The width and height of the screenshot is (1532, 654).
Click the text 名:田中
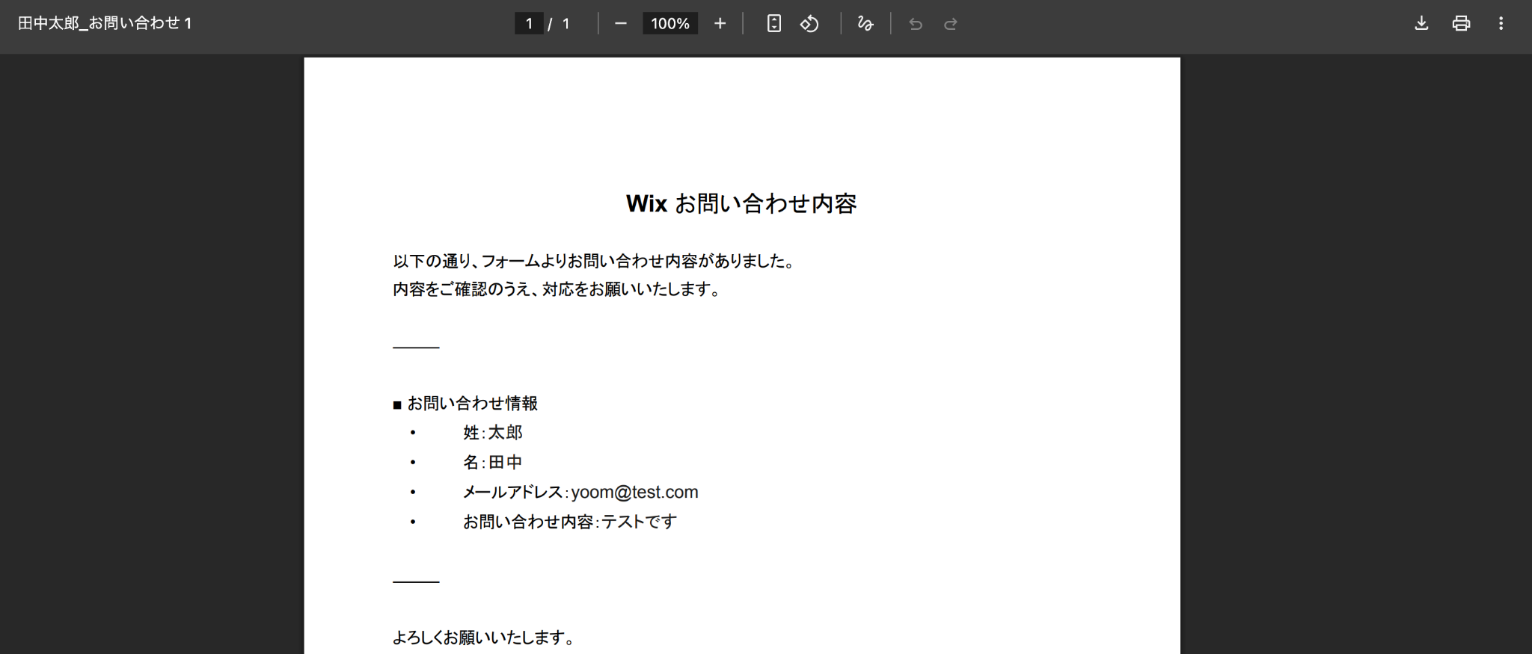pyautogui.click(x=493, y=463)
